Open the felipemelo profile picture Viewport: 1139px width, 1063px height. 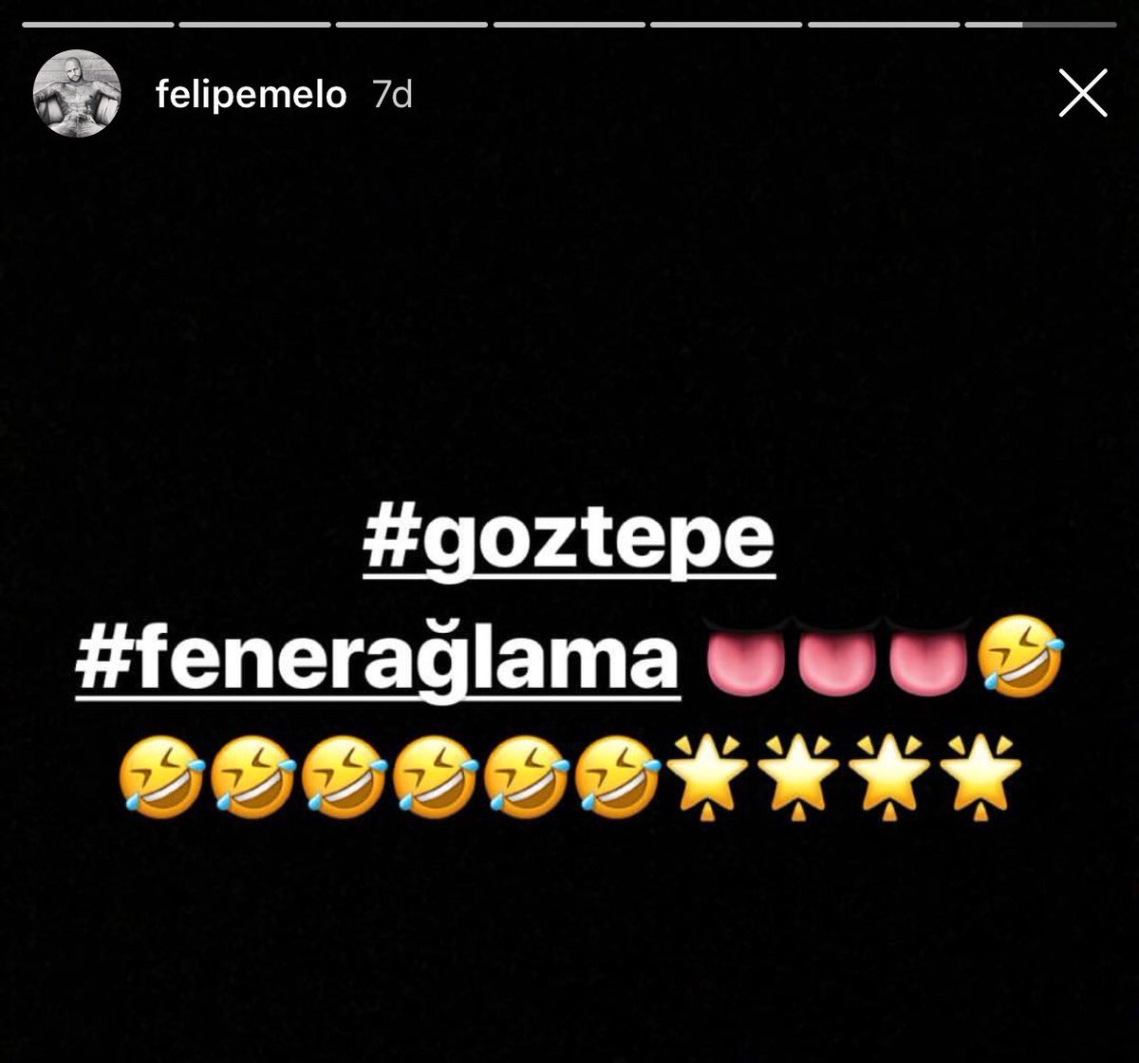[76, 94]
